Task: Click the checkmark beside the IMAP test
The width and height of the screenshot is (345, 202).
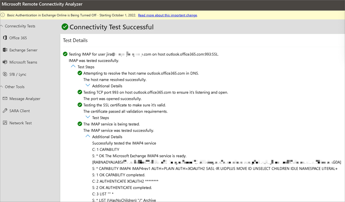Action: pos(65,54)
